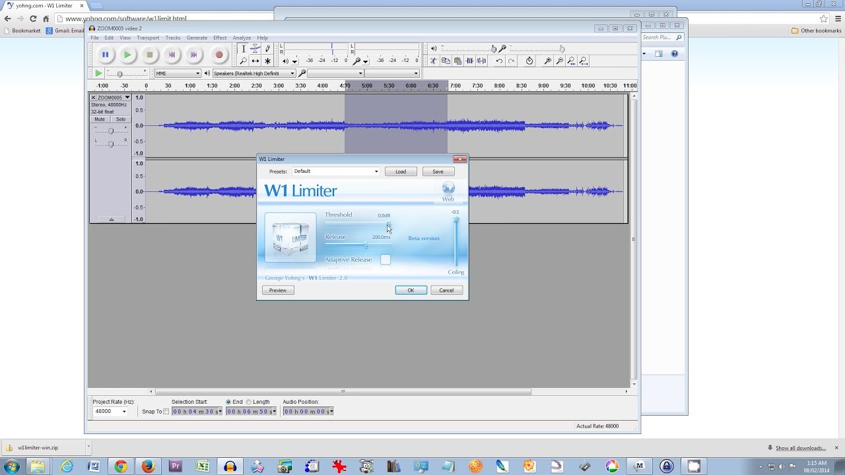This screenshot has height=475, width=845.
Task: Click the Audio Position time field
Action: click(x=308, y=412)
